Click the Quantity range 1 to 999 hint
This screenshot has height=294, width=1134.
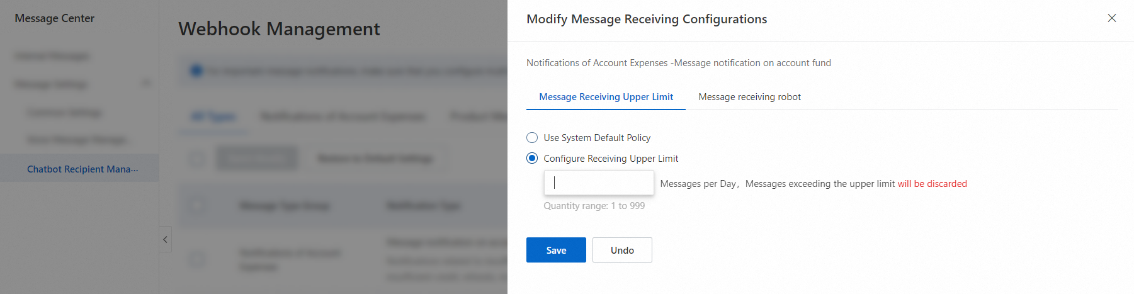click(x=594, y=206)
